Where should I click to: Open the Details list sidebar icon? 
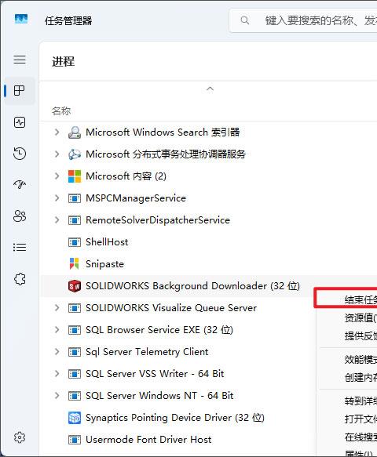(x=20, y=247)
